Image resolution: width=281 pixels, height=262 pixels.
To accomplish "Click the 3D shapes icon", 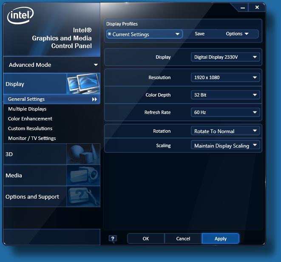I will tap(83, 154).
